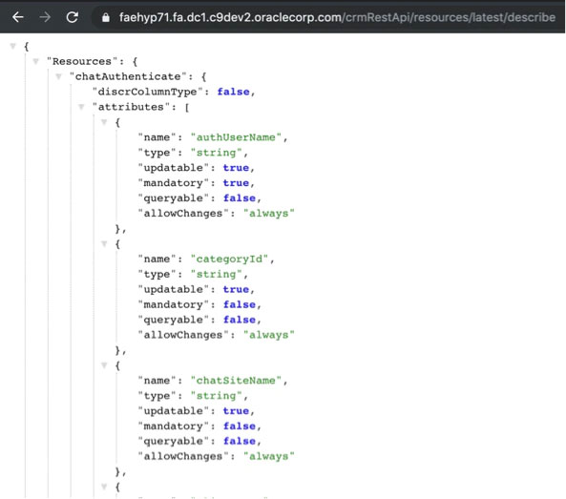Click the "allowChanges" key under chatSiteName
This screenshot has width=566, height=499.
[x=183, y=456]
